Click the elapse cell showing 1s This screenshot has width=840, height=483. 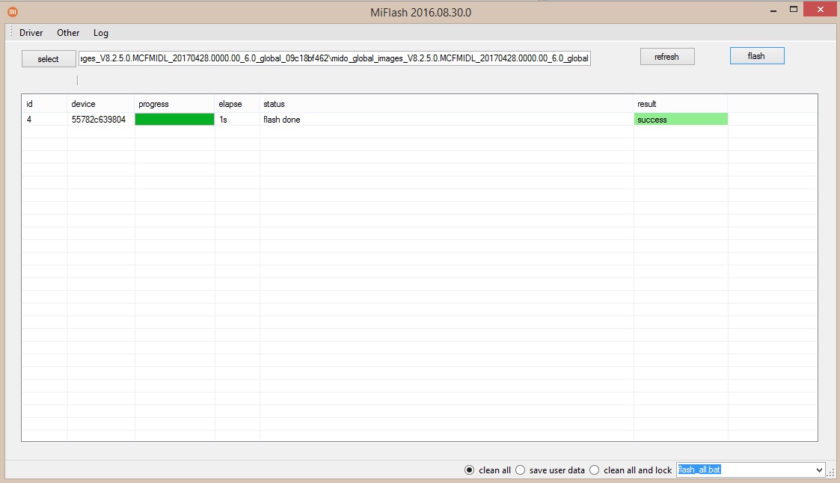[237, 120]
